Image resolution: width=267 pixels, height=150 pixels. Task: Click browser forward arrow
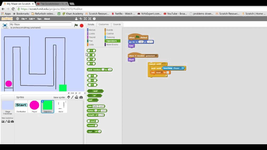pos(8,9)
